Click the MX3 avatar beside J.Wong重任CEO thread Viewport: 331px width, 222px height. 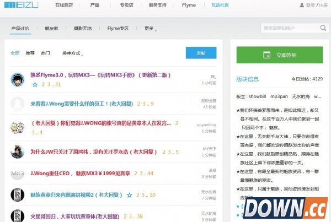pyautogui.click(x=17, y=174)
